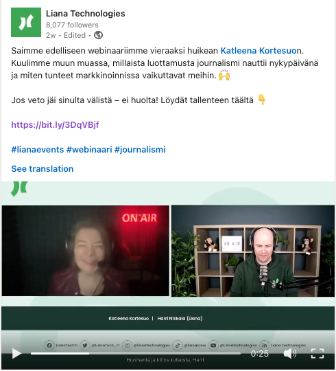
Task: Click the 8,077 followers text
Action: click(x=72, y=25)
